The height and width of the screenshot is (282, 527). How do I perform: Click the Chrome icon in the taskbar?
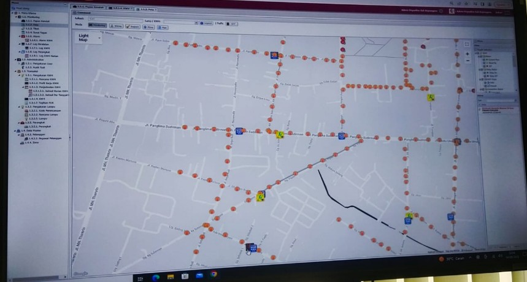pos(214,274)
